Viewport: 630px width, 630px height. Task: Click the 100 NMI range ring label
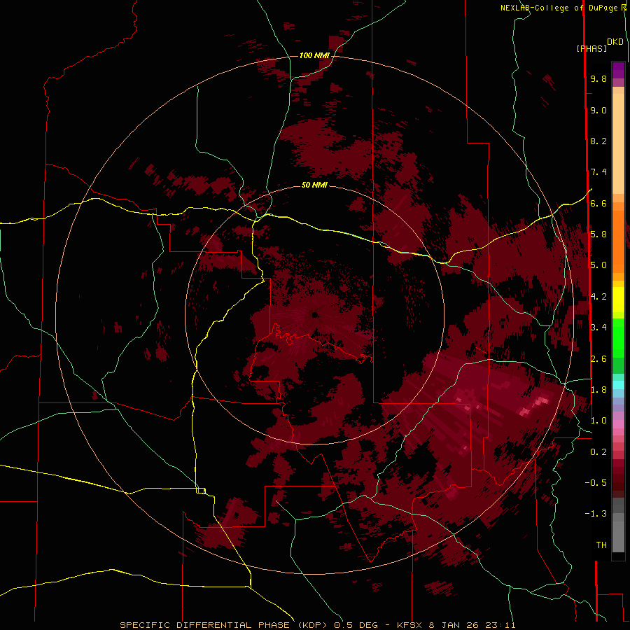click(x=314, y=55)
